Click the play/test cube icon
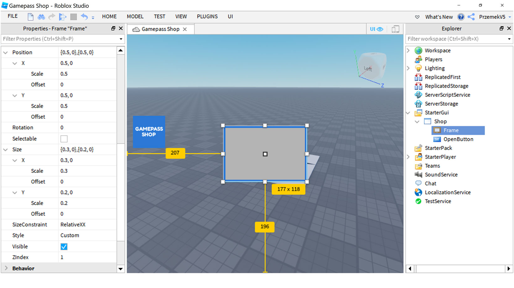Viewport: 514px width, 288px height. 63,17
